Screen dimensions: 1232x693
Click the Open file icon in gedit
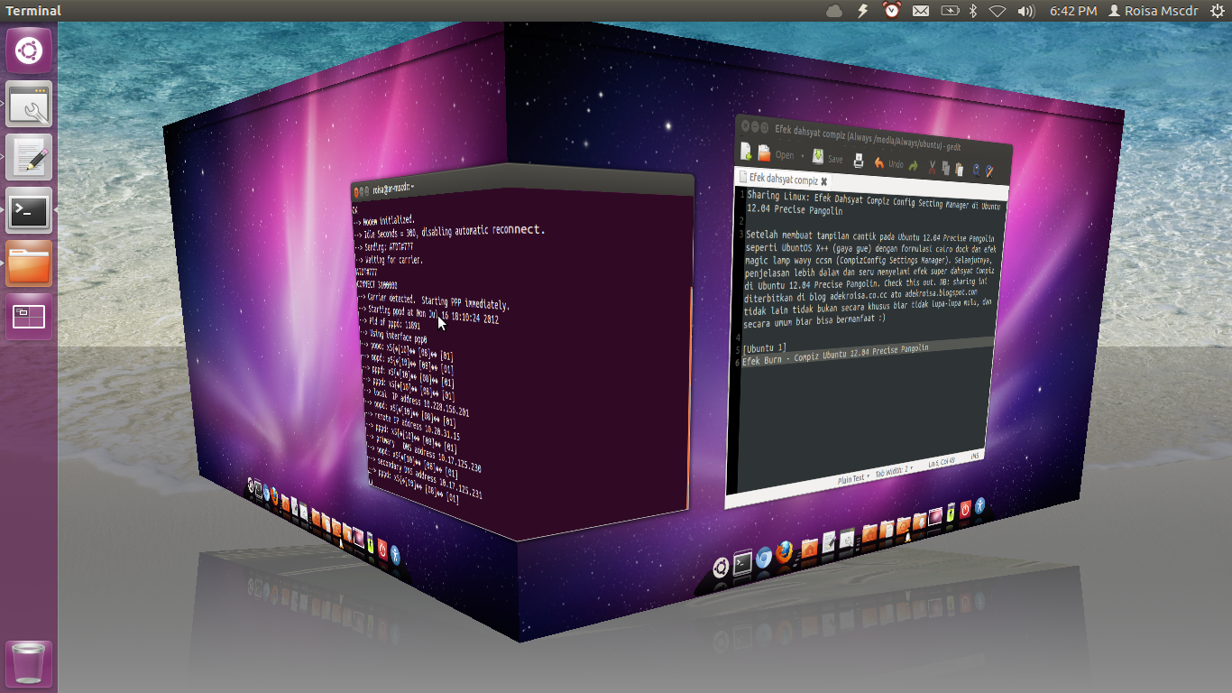[x=764, y=154]
